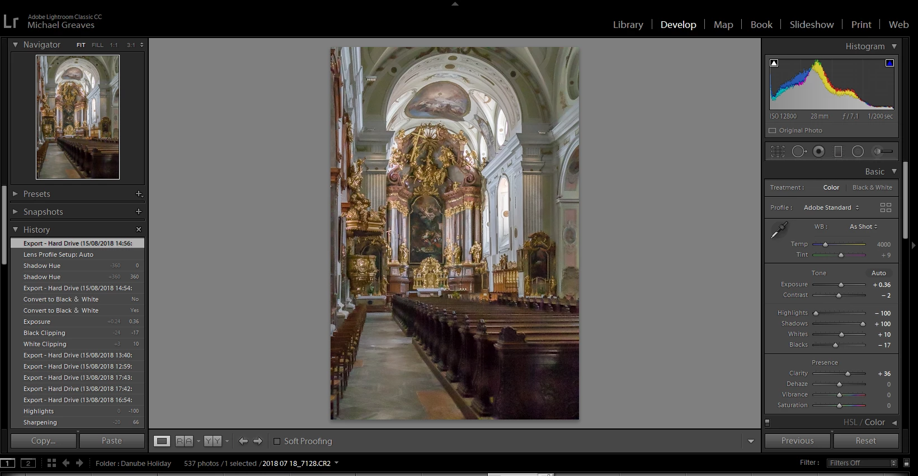Open the Book module

click(x=761, y=25)
